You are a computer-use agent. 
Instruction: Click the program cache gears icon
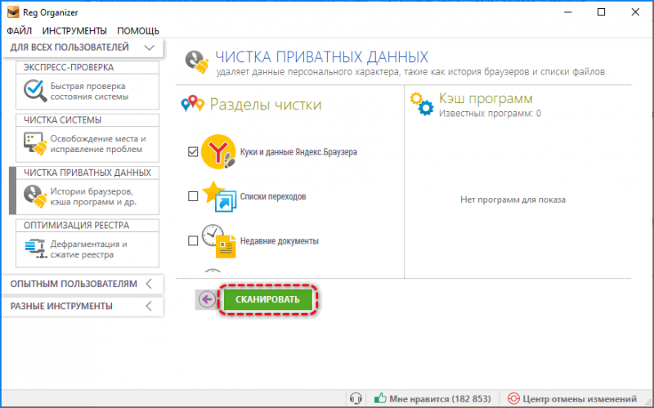(422, 104)
